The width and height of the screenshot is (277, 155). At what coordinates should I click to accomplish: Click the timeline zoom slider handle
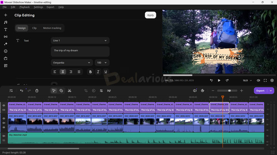(x=229, y=91)
